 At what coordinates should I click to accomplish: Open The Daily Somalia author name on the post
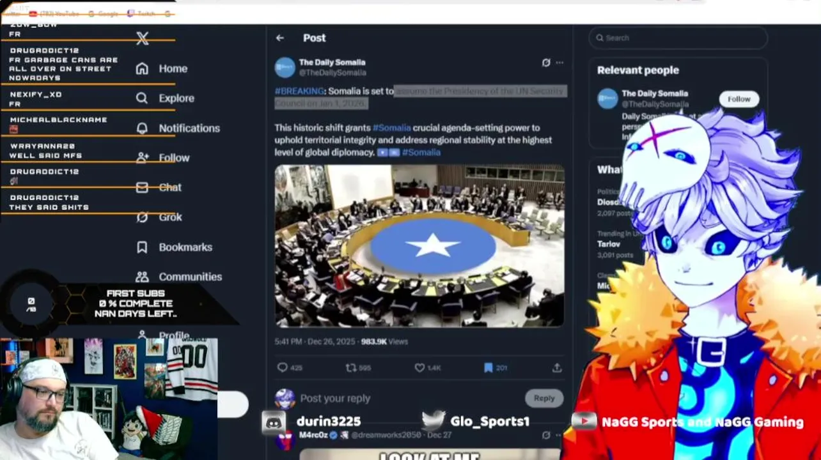pyautogui.click(x=332, y=63)
